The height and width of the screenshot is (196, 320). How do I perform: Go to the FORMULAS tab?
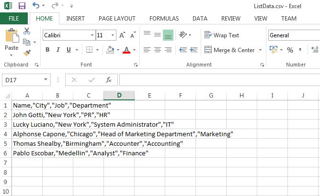click(x=164, y=19)
